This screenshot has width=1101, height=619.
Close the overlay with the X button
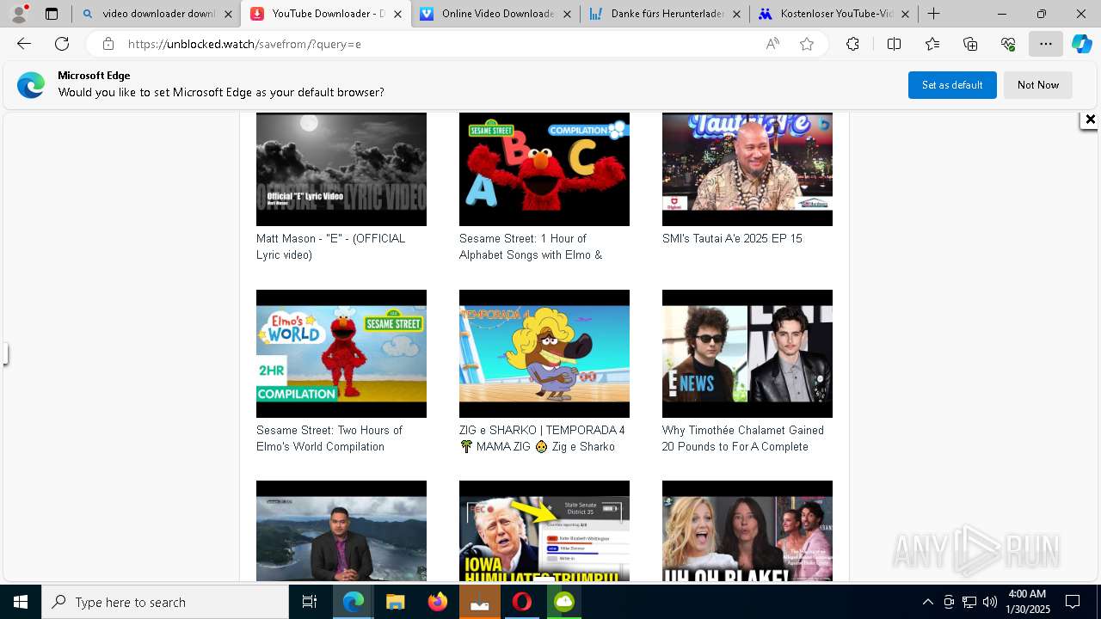[x=1090, y=120]
